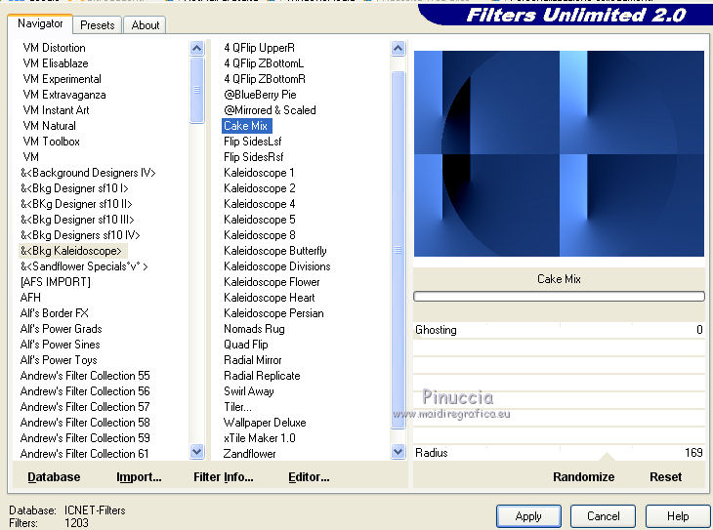The height and width of the screenshot is (530, 713).
Task: Choose Kaleidoscope Heart filter
Action: tap(270, 298)
